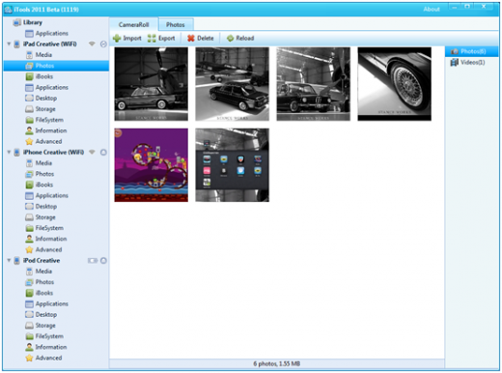Select Photos under iPad Creative
The height and width of the screenshot is (373, 502).
[x=56, y=66]
